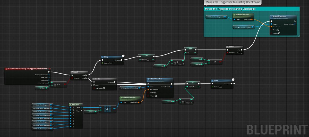
Task: Toggle the Start Closed checkbox on Do Once
Action: tap(104, 88)
